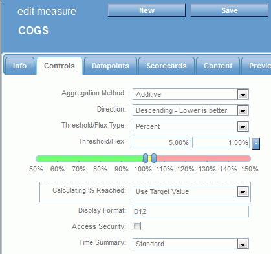Viewport: 271px width, 254px height.
Task: Open the Scorecards tab
Action: click(x=167, y=66)
